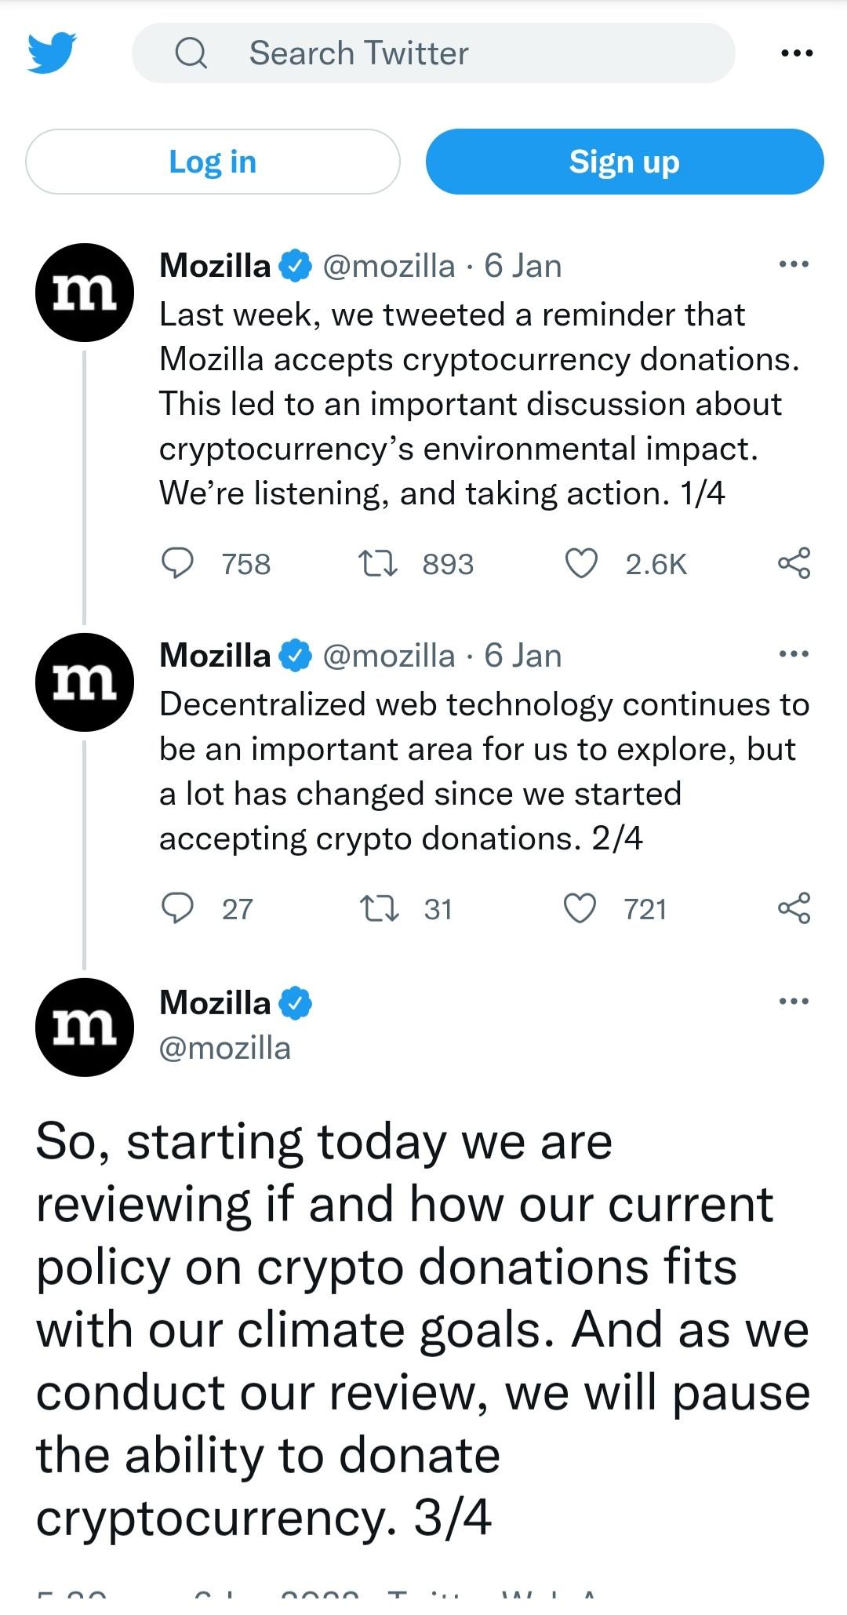Share the first tweet about crypto donations
The width and height of the screenshot is (847, 1615).
pyautogui.click(x=794, y=563)
